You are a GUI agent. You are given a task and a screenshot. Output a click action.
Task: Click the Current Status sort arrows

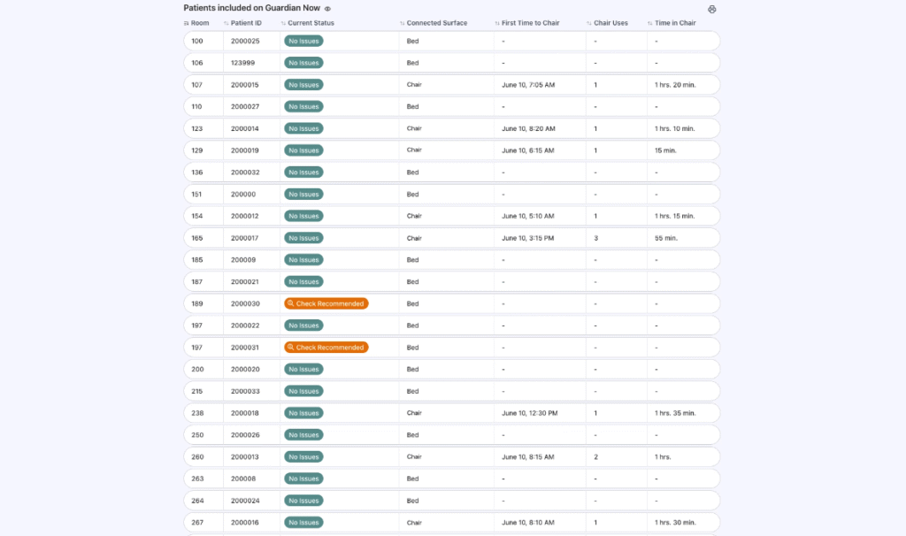283,23
